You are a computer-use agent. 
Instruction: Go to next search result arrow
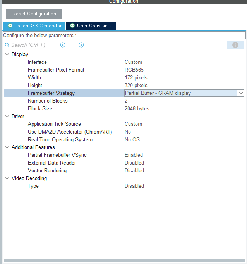(x=81, y=45)
